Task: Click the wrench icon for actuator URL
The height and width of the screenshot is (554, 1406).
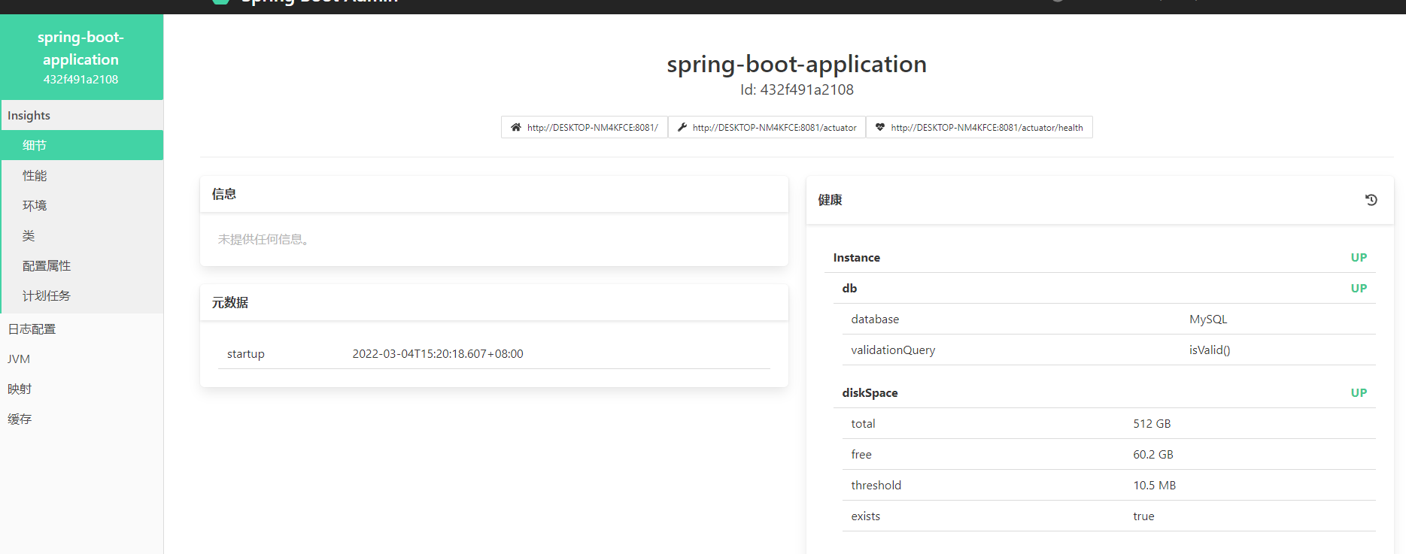Action: [x=682, y=127]
